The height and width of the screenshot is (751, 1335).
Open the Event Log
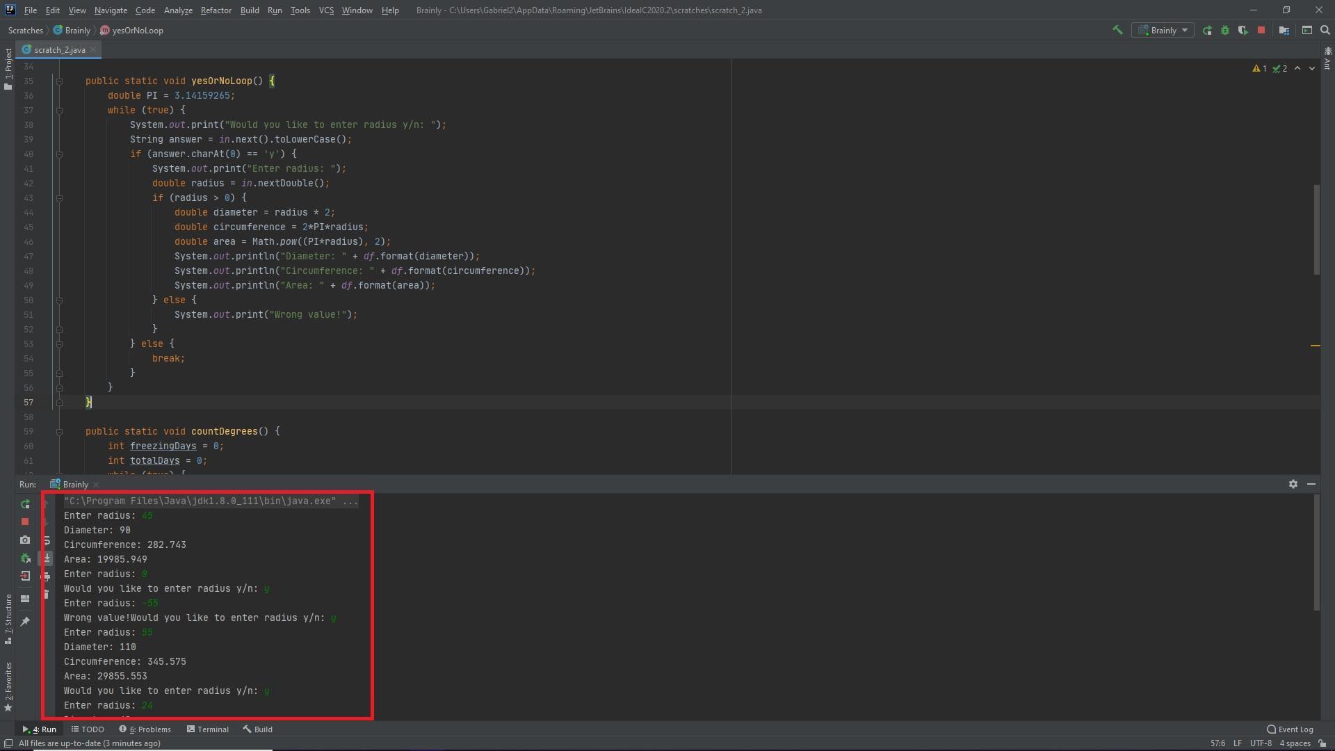point(1290,729)
